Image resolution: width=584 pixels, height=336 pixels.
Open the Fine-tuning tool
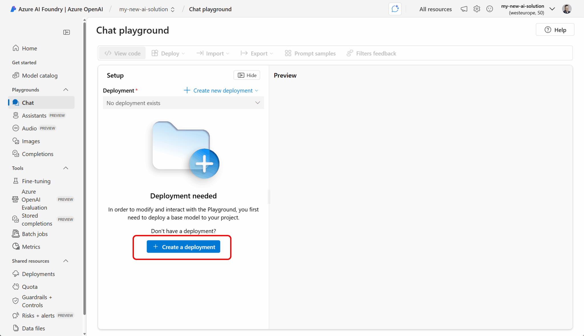click(36, 181)
